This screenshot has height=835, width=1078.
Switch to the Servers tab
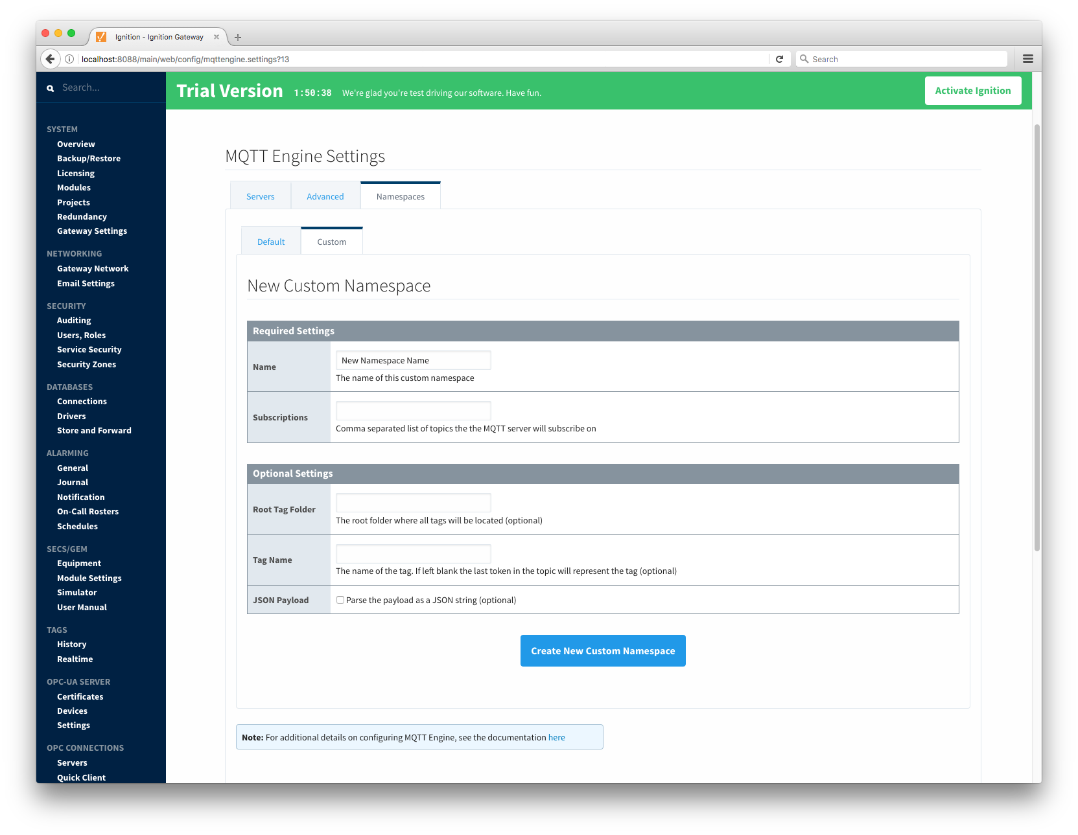(261, 196)
